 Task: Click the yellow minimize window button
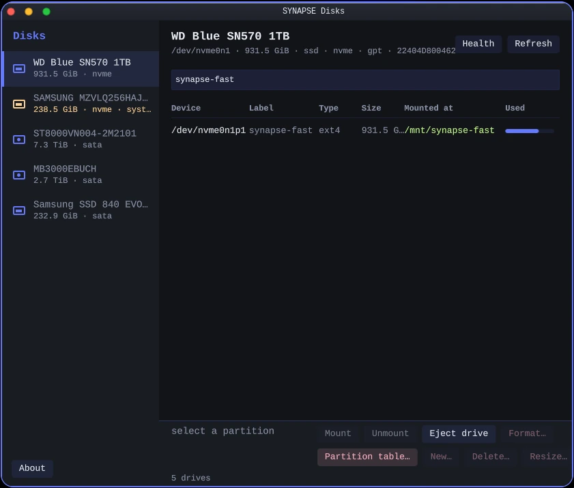pyautogui.click(x=29, y=12)
